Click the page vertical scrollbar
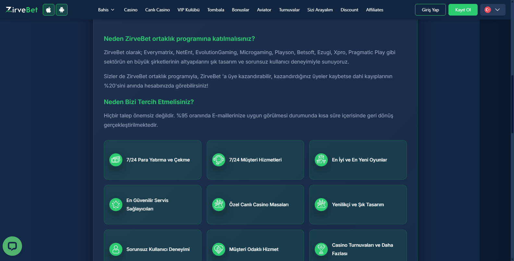This screenshot has width=514, height=261. (512, 104)
